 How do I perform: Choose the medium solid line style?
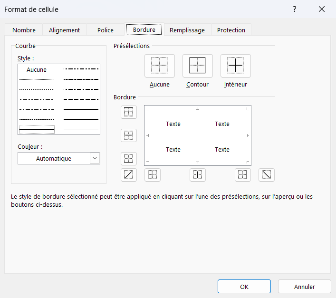(x=81, y=109)
